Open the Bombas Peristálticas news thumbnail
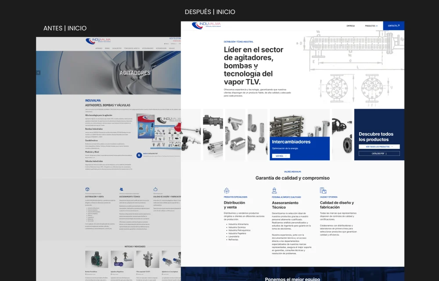439x281 pixels. pos(97,259)
